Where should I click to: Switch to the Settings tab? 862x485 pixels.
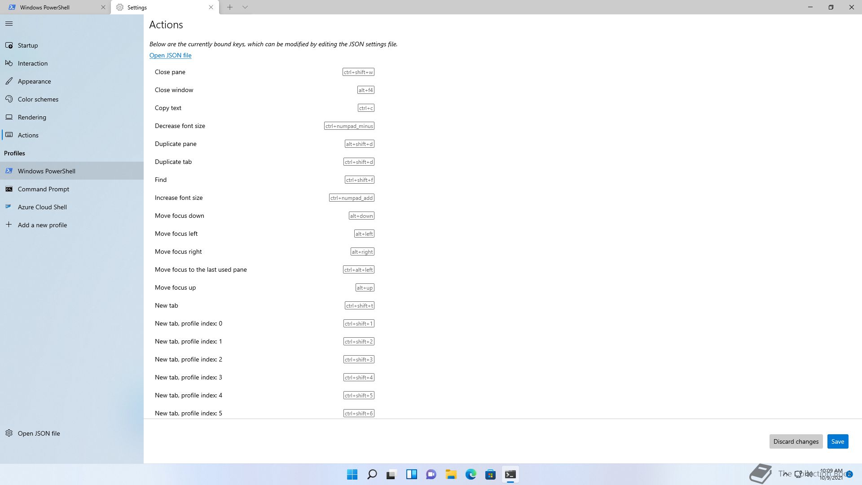click(165, 7)
